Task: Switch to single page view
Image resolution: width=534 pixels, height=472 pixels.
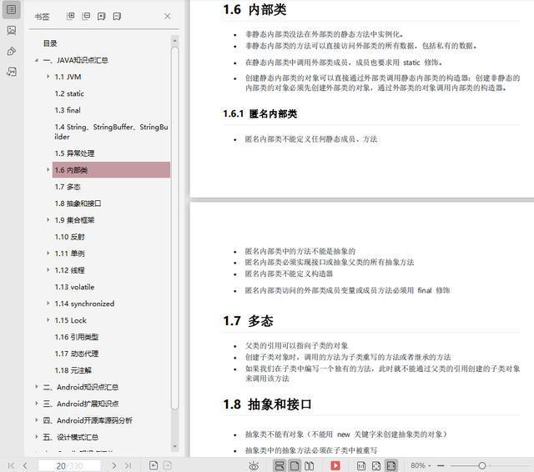Action: tap(295, 465)
